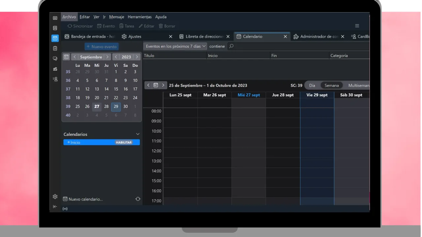
Task: Close the Administrador de complementos tab
Action: [x=343, y=37]
